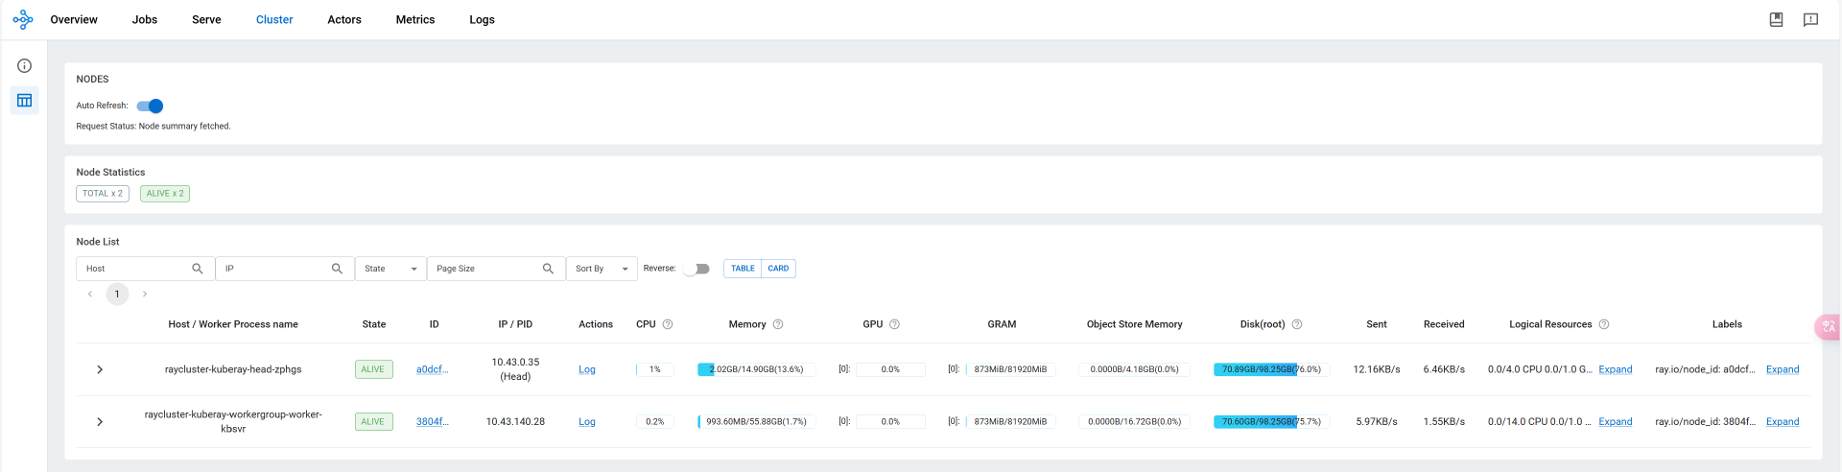Image resolution: width=1842 pixels, height=472 pixels.
Task: Click the Disk(root) column help icon
Action: pos(1297,324)
